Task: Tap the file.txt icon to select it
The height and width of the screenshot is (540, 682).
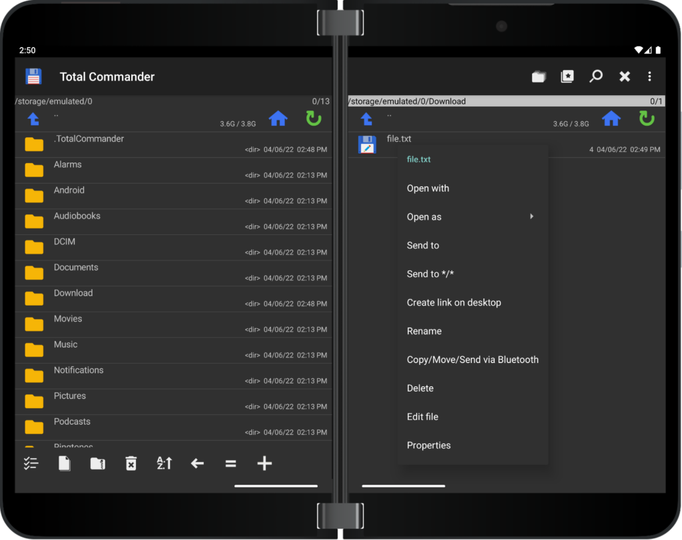Action: coord(367,144)
